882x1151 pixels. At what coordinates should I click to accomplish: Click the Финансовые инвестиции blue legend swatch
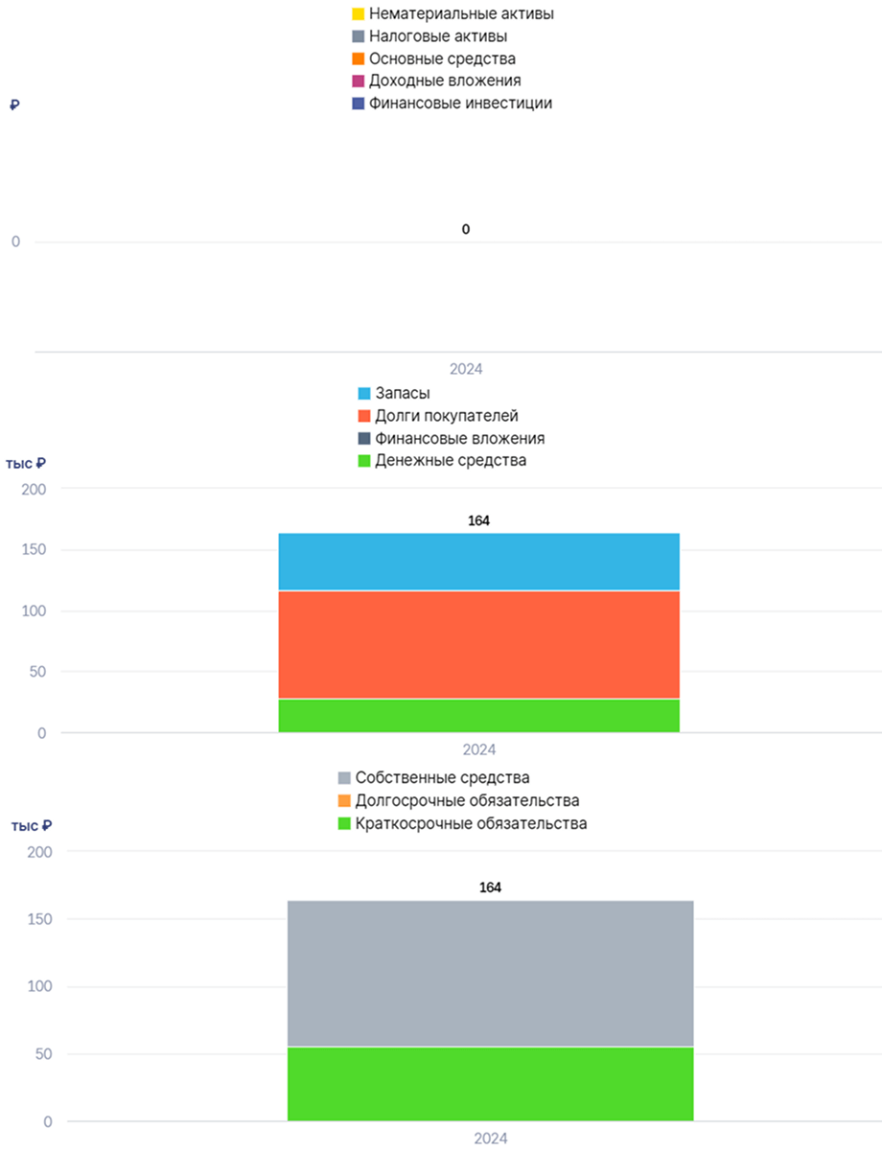coord(359,103)
